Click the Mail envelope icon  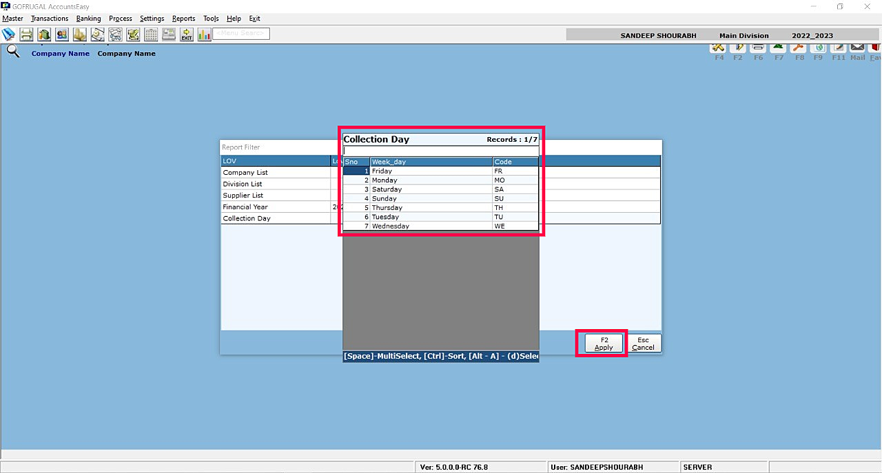point(857,48)
